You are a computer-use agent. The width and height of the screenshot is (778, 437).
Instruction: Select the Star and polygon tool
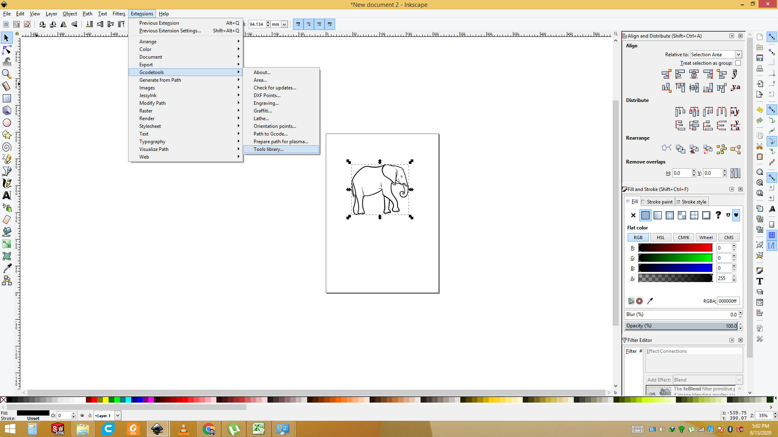(7, 135)
